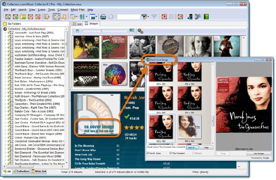Toggle The Greatest... checkbox
Viewport: 276px width, 180px height.
(171, 153)
